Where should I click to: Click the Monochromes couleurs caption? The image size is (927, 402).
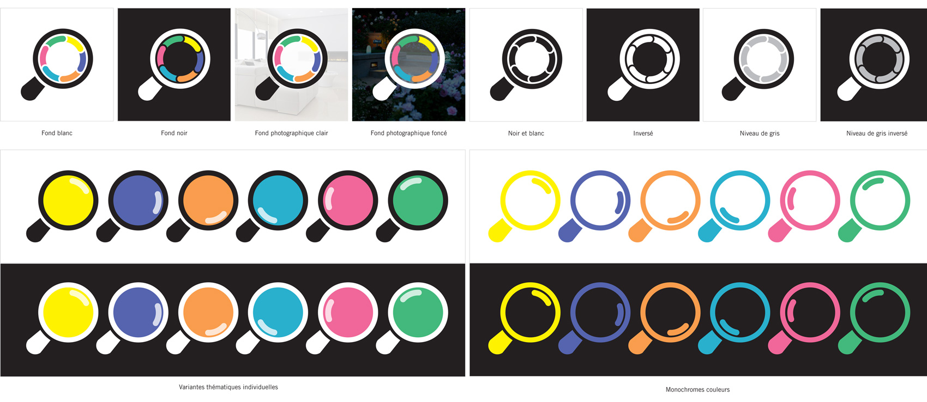click(697, 389)
